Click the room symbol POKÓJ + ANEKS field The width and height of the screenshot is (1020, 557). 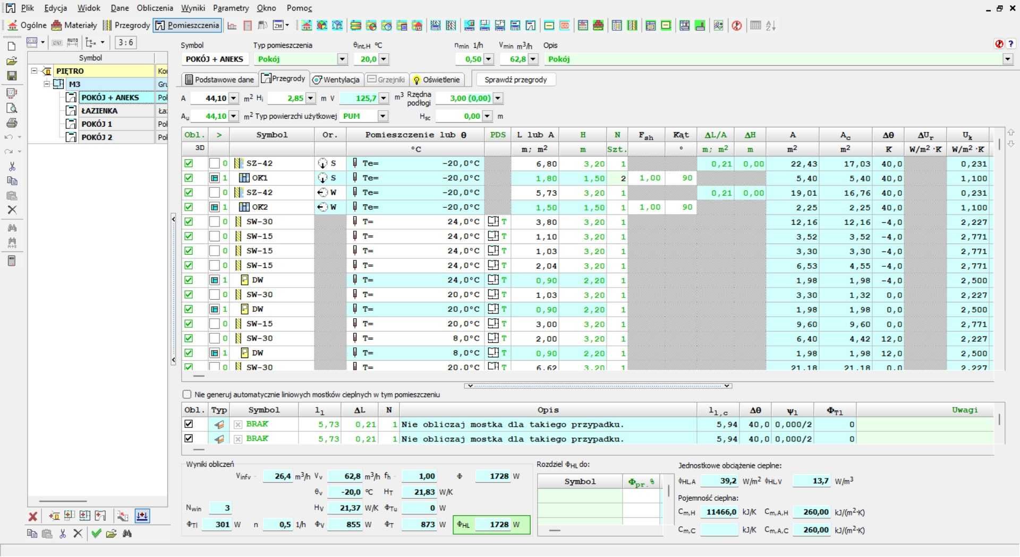pyautogui.click(x=215, y=59)
